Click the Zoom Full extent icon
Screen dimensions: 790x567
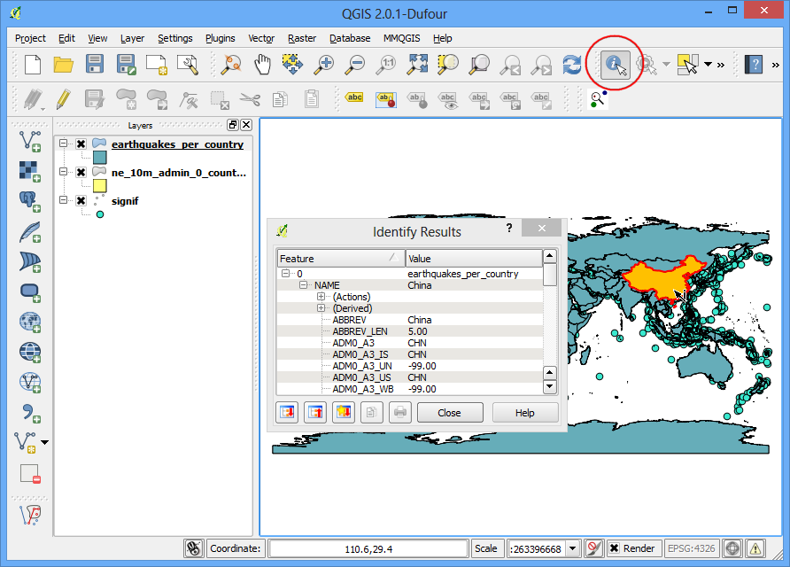click(x=418, y=65)
